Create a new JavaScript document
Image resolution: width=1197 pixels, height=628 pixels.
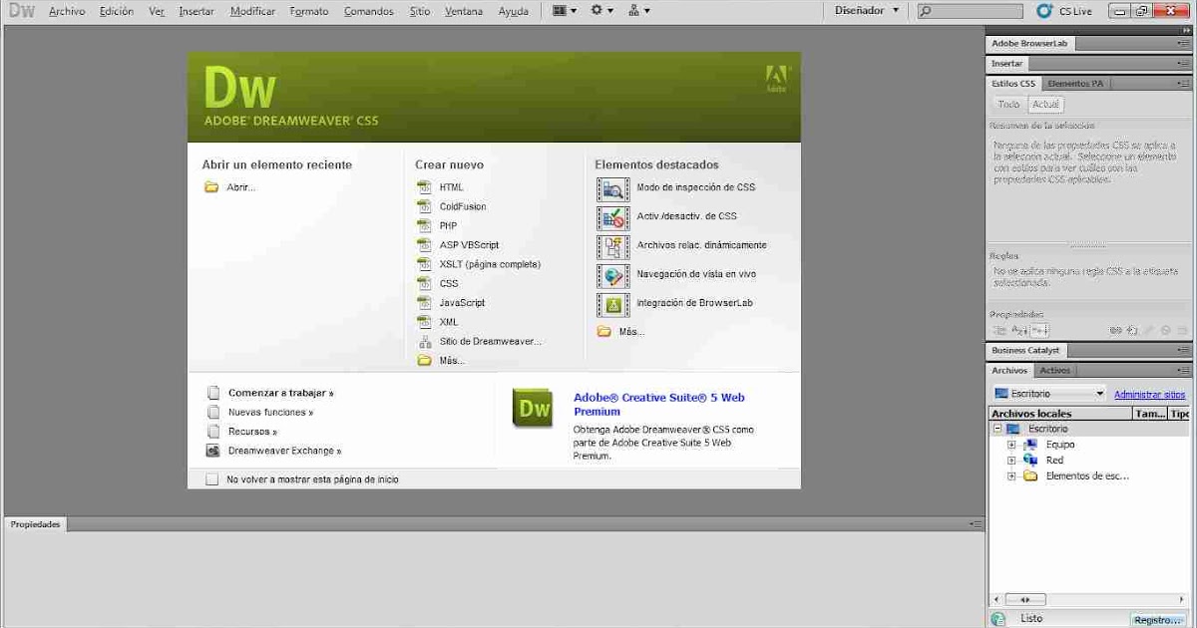click(462, 303)
